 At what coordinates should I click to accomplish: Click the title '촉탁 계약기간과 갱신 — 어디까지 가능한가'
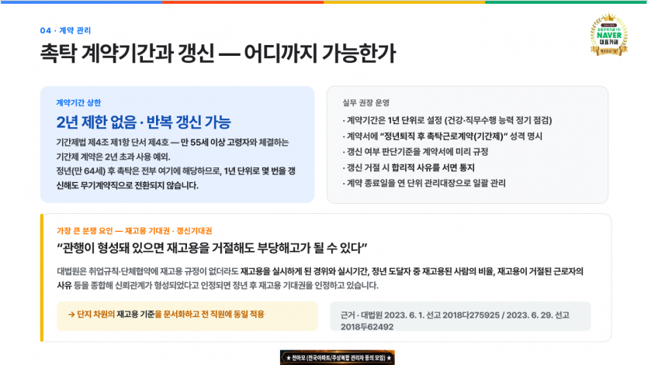tap(218, 53)
